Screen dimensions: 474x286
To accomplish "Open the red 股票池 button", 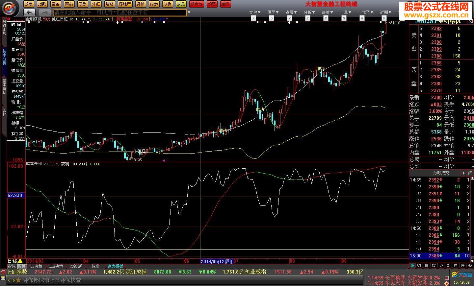I will (x=197, y=4).
